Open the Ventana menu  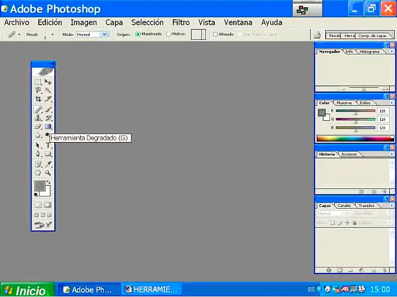point(238,22)
